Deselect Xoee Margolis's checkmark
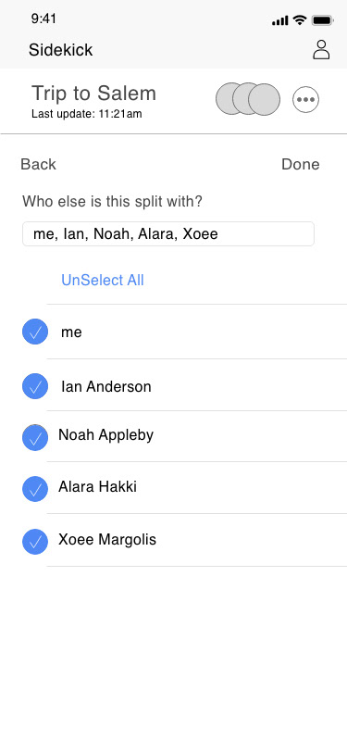This screenshot has width=347, height=752. click(35, 542)
